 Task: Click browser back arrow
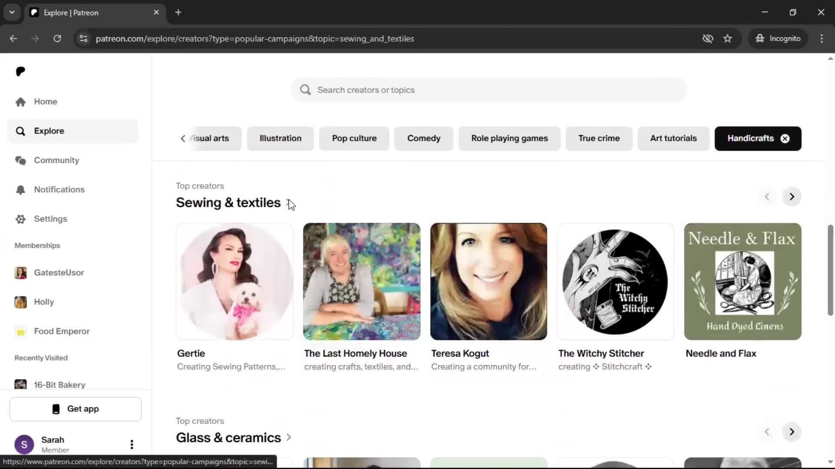tap(13, 39)
